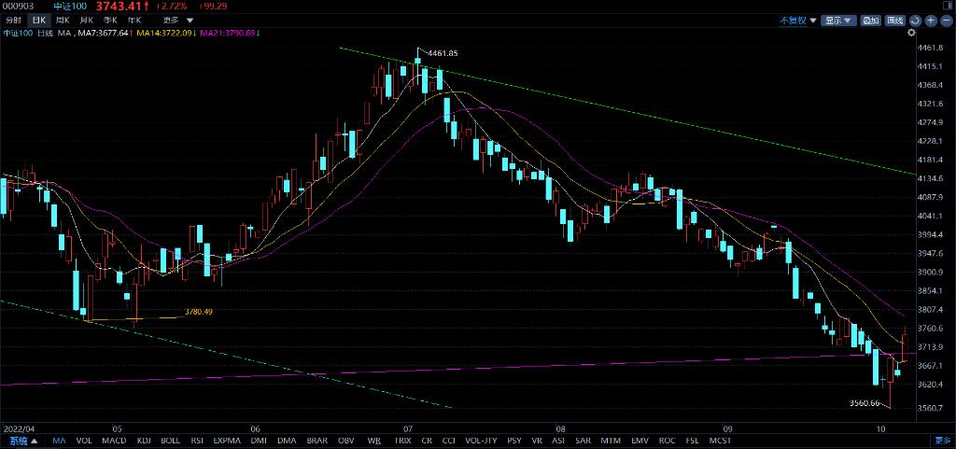This screenshot has width=956, height=449.
Task: Open the 显示 display dropdown
Action: 836,20
